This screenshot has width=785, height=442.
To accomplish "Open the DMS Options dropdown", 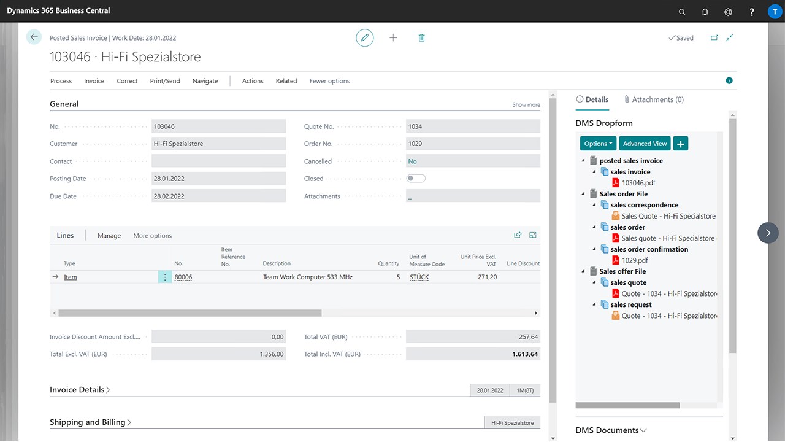I will click(x=599, y=144).
